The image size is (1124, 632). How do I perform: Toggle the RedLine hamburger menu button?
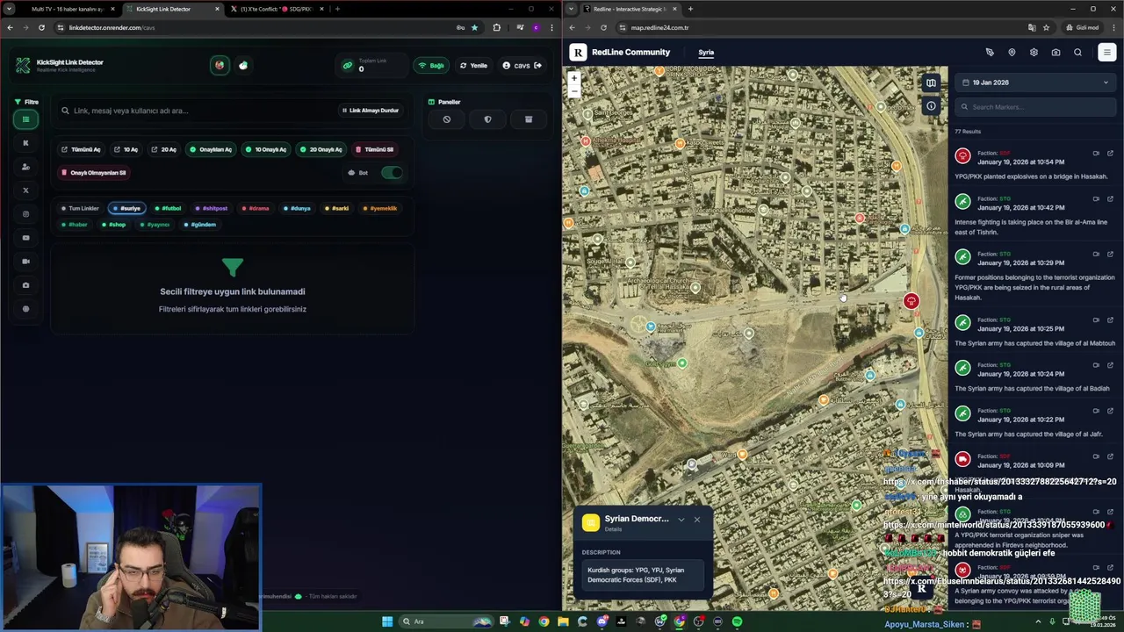[x=1106, y=53]
